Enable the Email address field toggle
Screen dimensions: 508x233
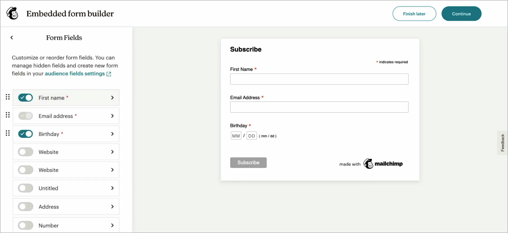25,116
